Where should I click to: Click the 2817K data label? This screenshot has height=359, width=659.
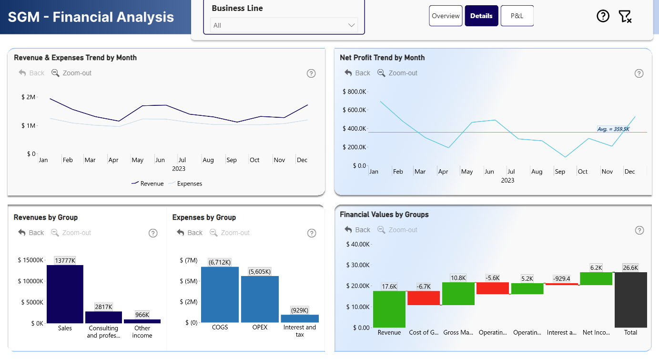(103, 307)
